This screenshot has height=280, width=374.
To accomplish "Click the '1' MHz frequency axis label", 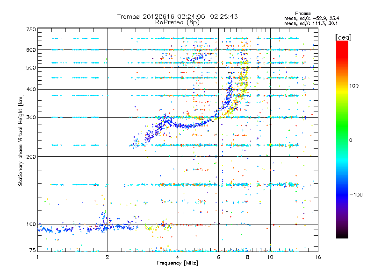I will pyautogui.click(x=37, y=257).
